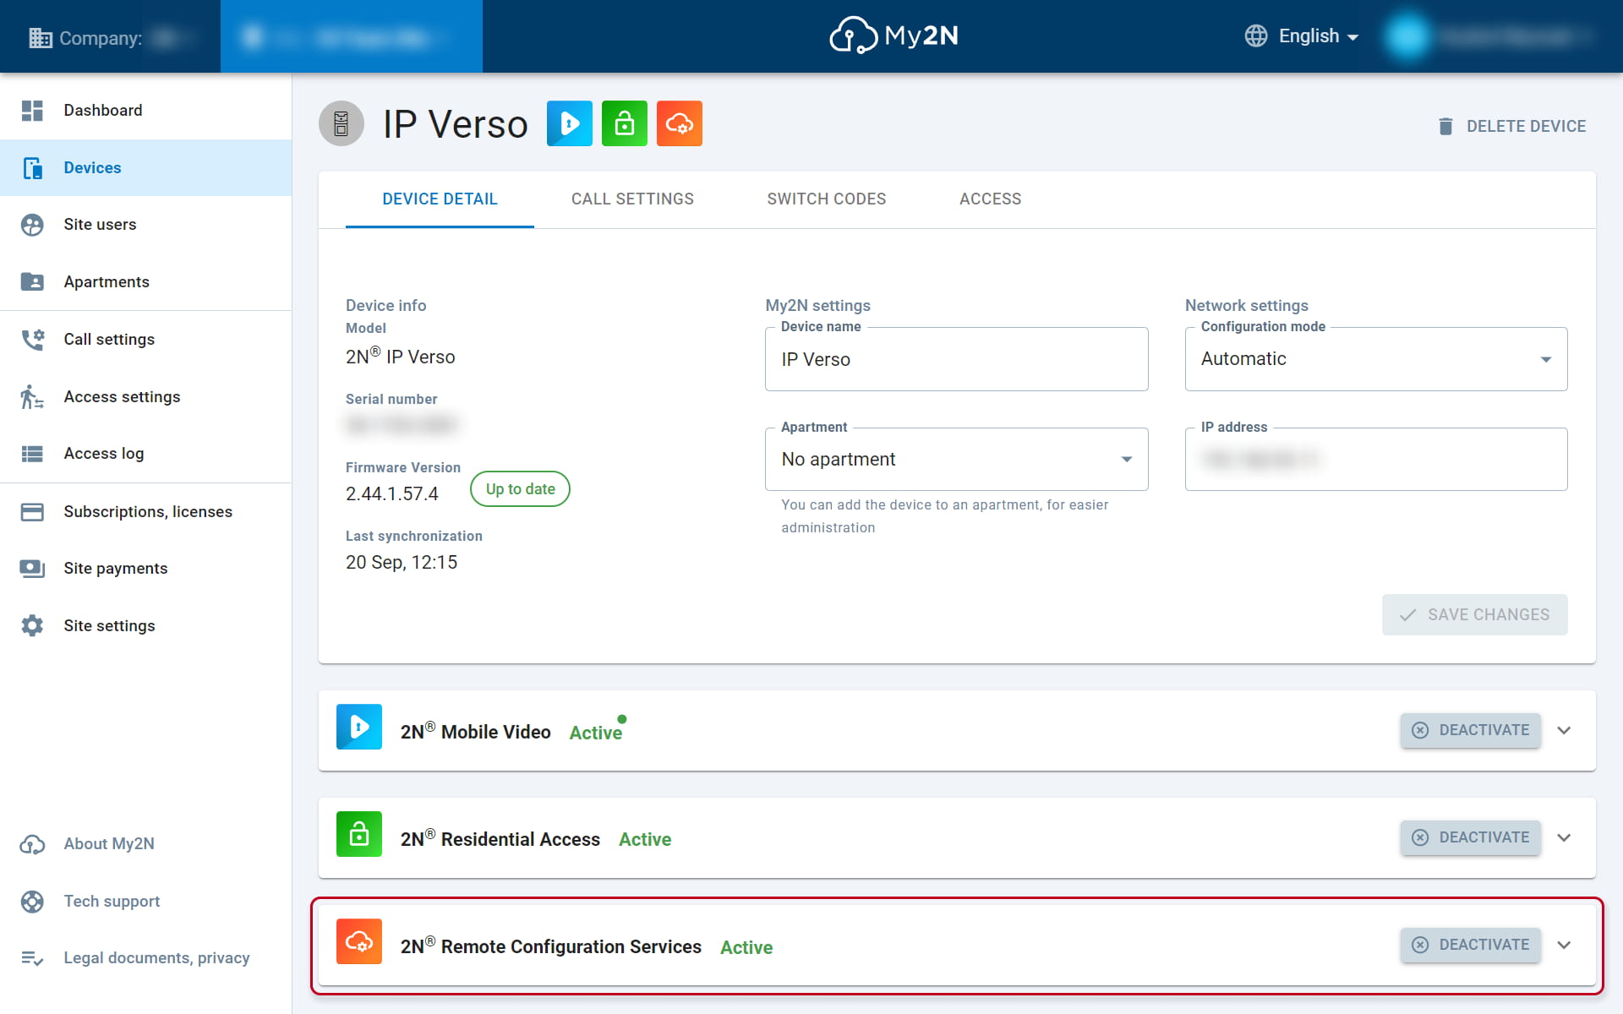The height and width of the screenshot is (1014, 1623).
Task: Switch to the Call Settings tab
Action: click(632, 199)
